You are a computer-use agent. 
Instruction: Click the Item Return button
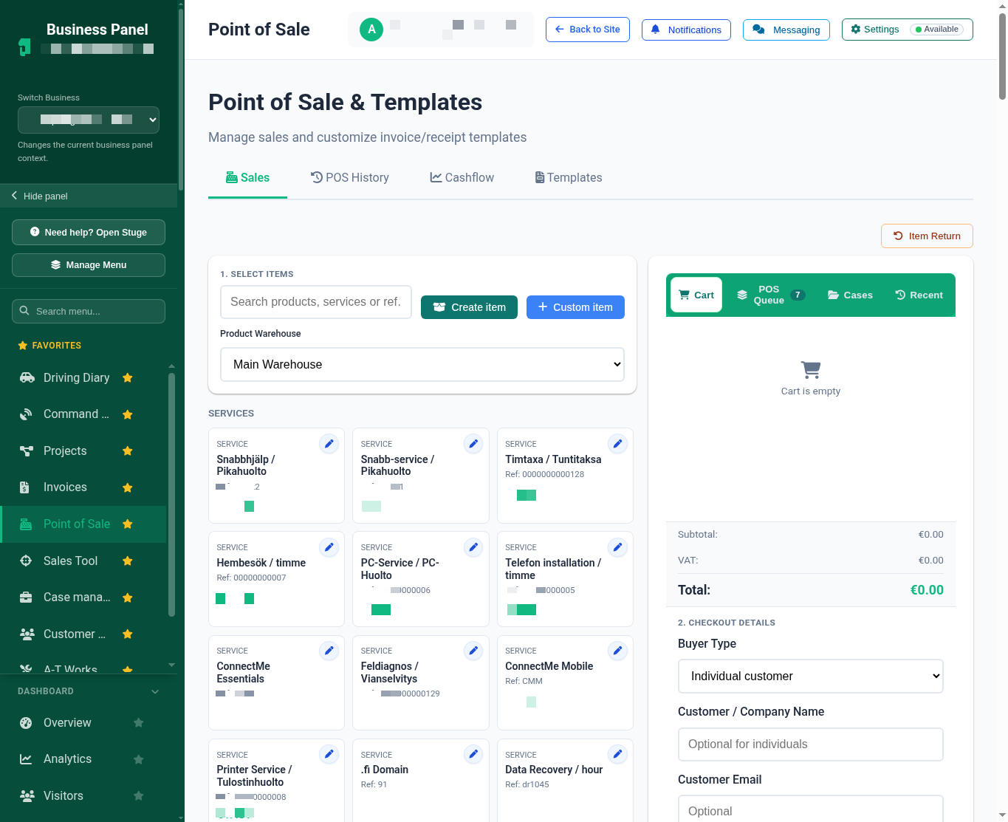(x=927, y=236)
